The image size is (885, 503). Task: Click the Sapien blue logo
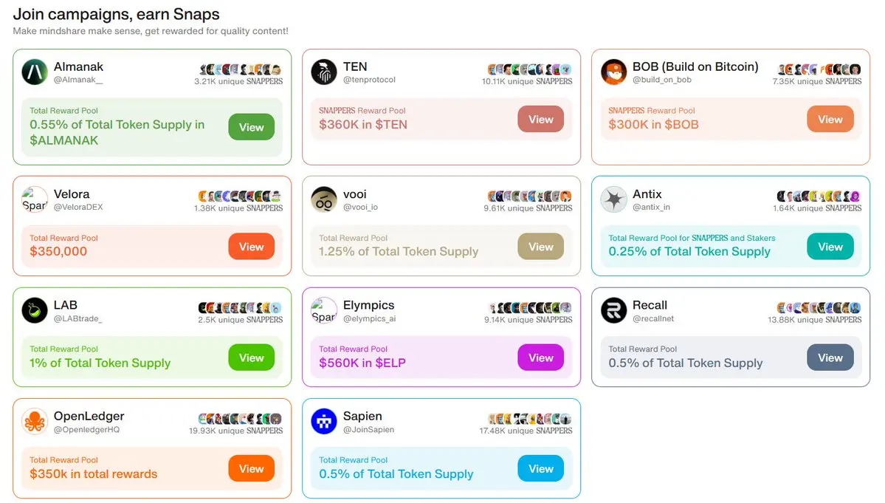[324, 422]
